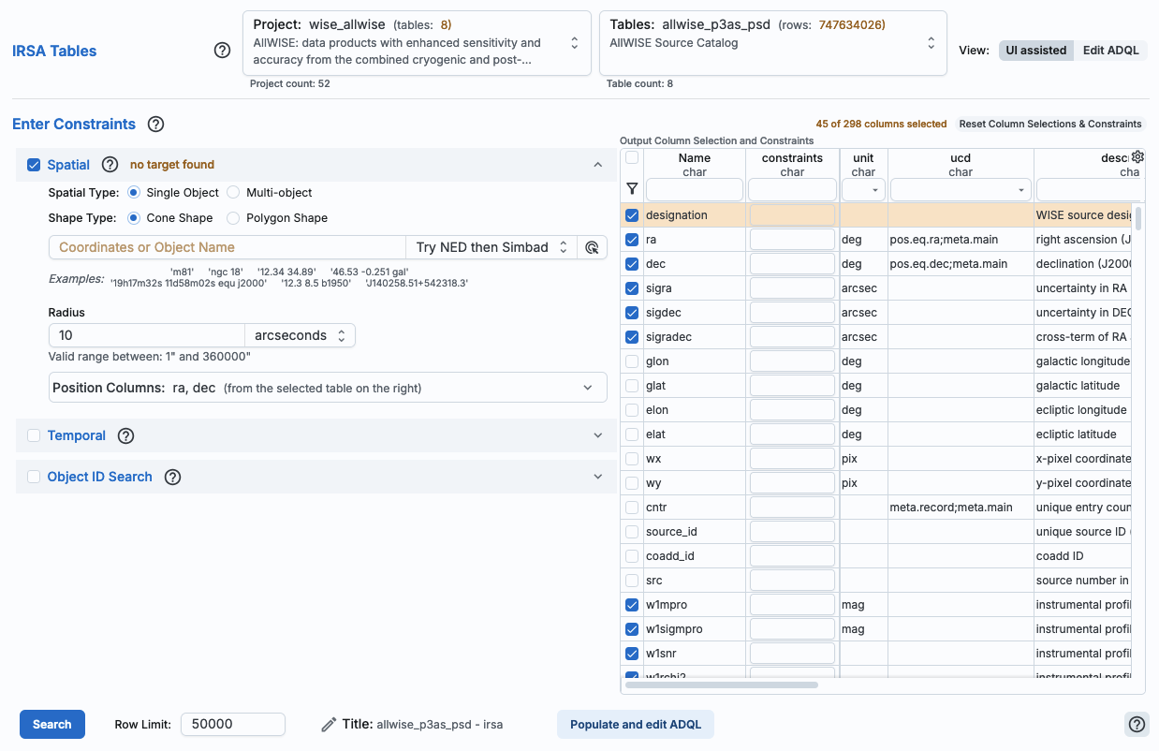Screen dimensions: 1159x751
Task: Click the constraints field for ra
Action: 792,240
